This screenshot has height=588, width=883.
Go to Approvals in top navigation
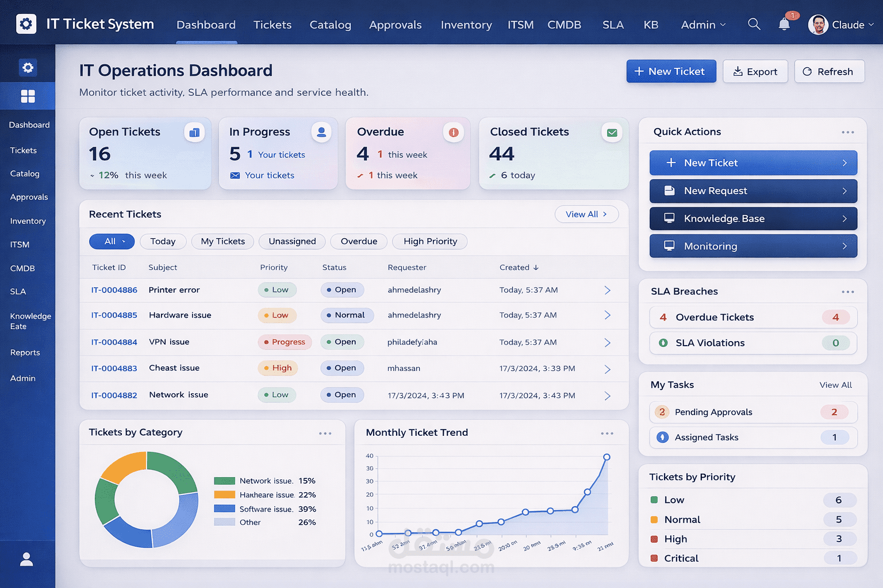[x=395, y=25]
